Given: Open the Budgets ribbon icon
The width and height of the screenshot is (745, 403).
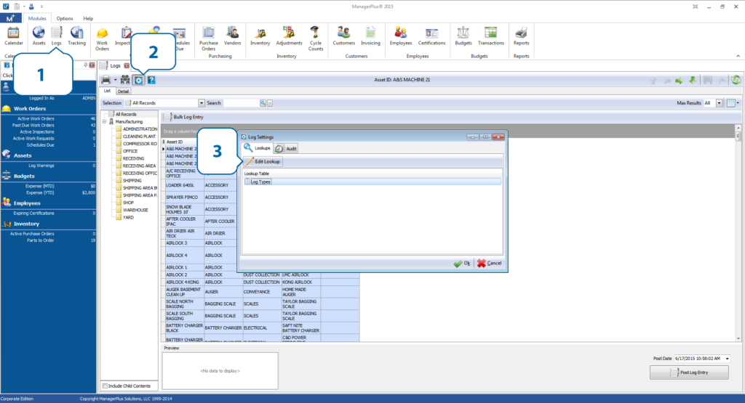Looking at the screenshot, I should point(463,36).
